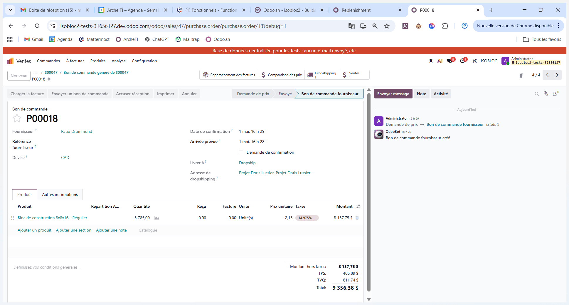Open the À facturer menu
Screen dimensions: 569x305
coord(75,61)
